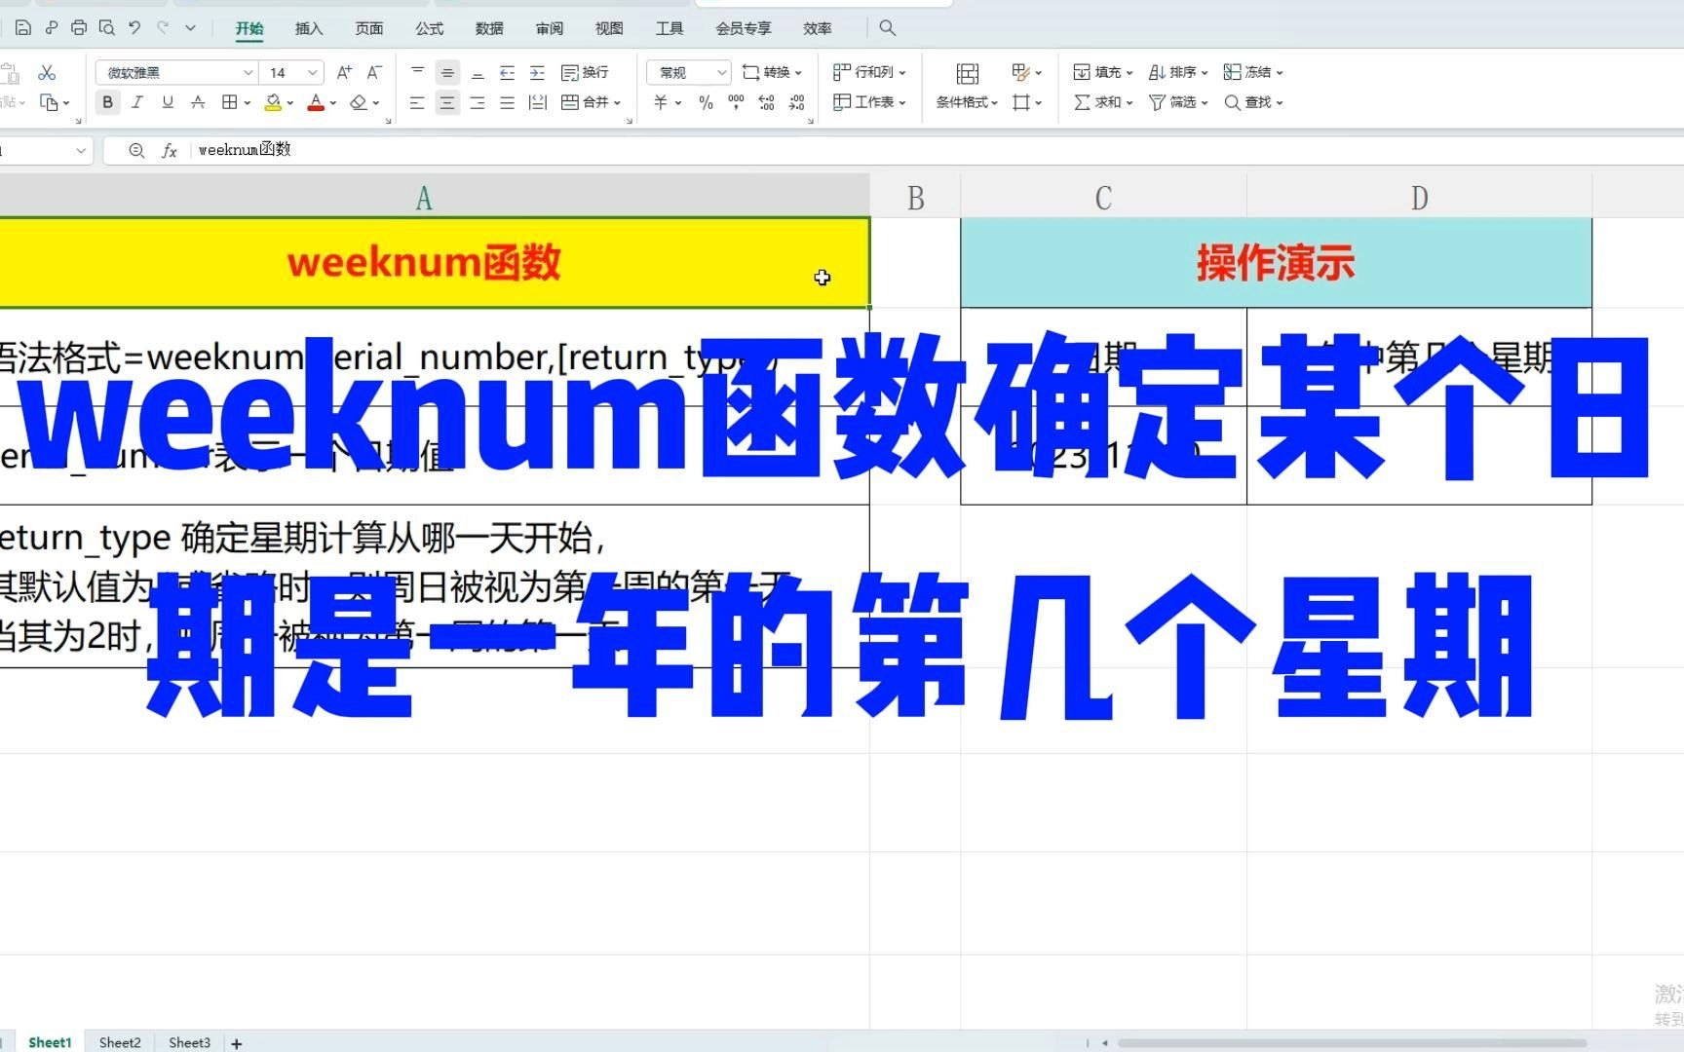This screenshot has width=1684, height=1052.
Task: Switch to the 审阅 ribbon tab
Action: coord(550,28)
